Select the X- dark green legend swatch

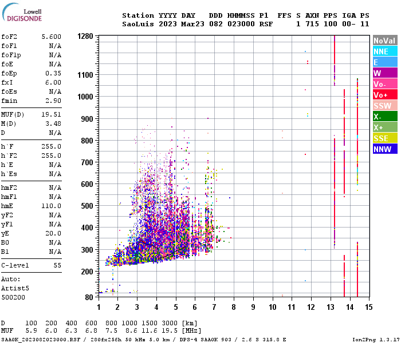(x=385, y=117)
